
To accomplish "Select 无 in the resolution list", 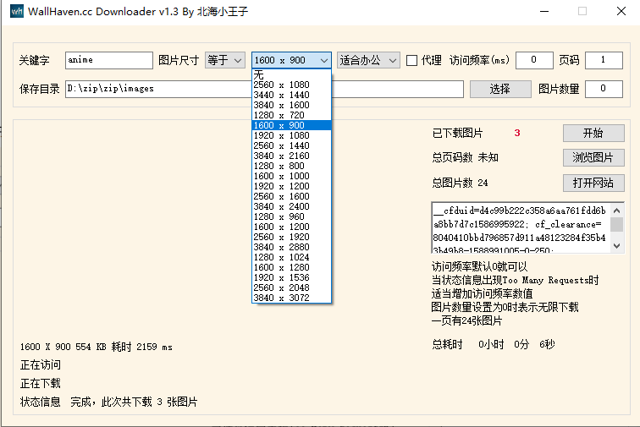I will click(291, 74).
